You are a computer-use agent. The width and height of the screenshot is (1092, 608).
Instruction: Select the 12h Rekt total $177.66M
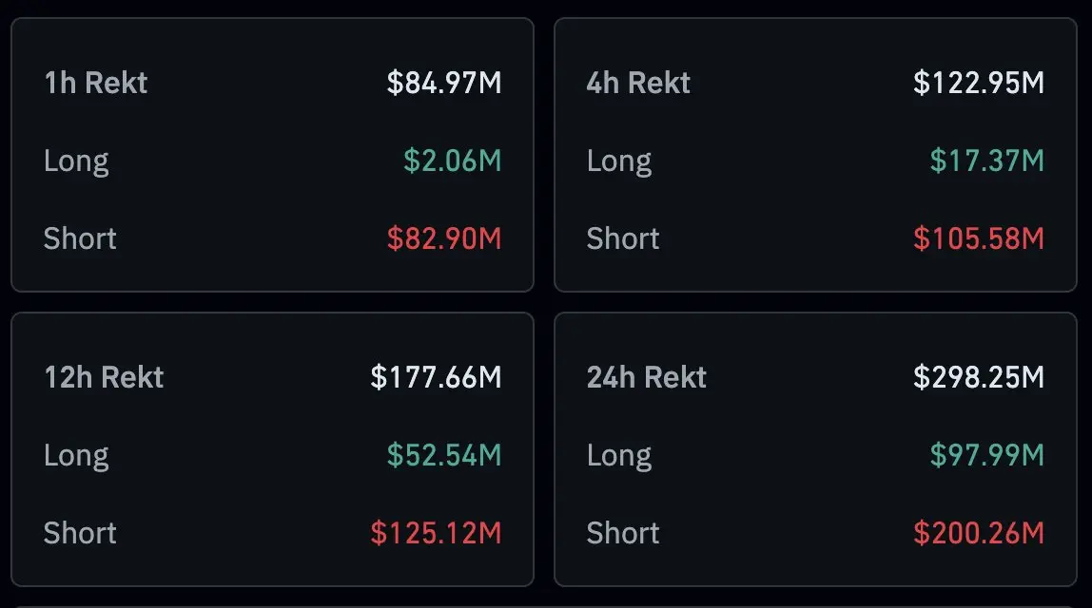[436, 378]
